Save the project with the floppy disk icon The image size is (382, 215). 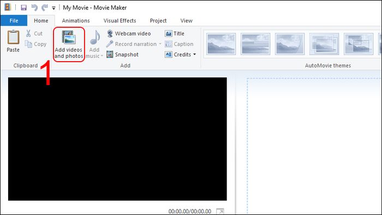pyautogui.click(x=23, y=8)
